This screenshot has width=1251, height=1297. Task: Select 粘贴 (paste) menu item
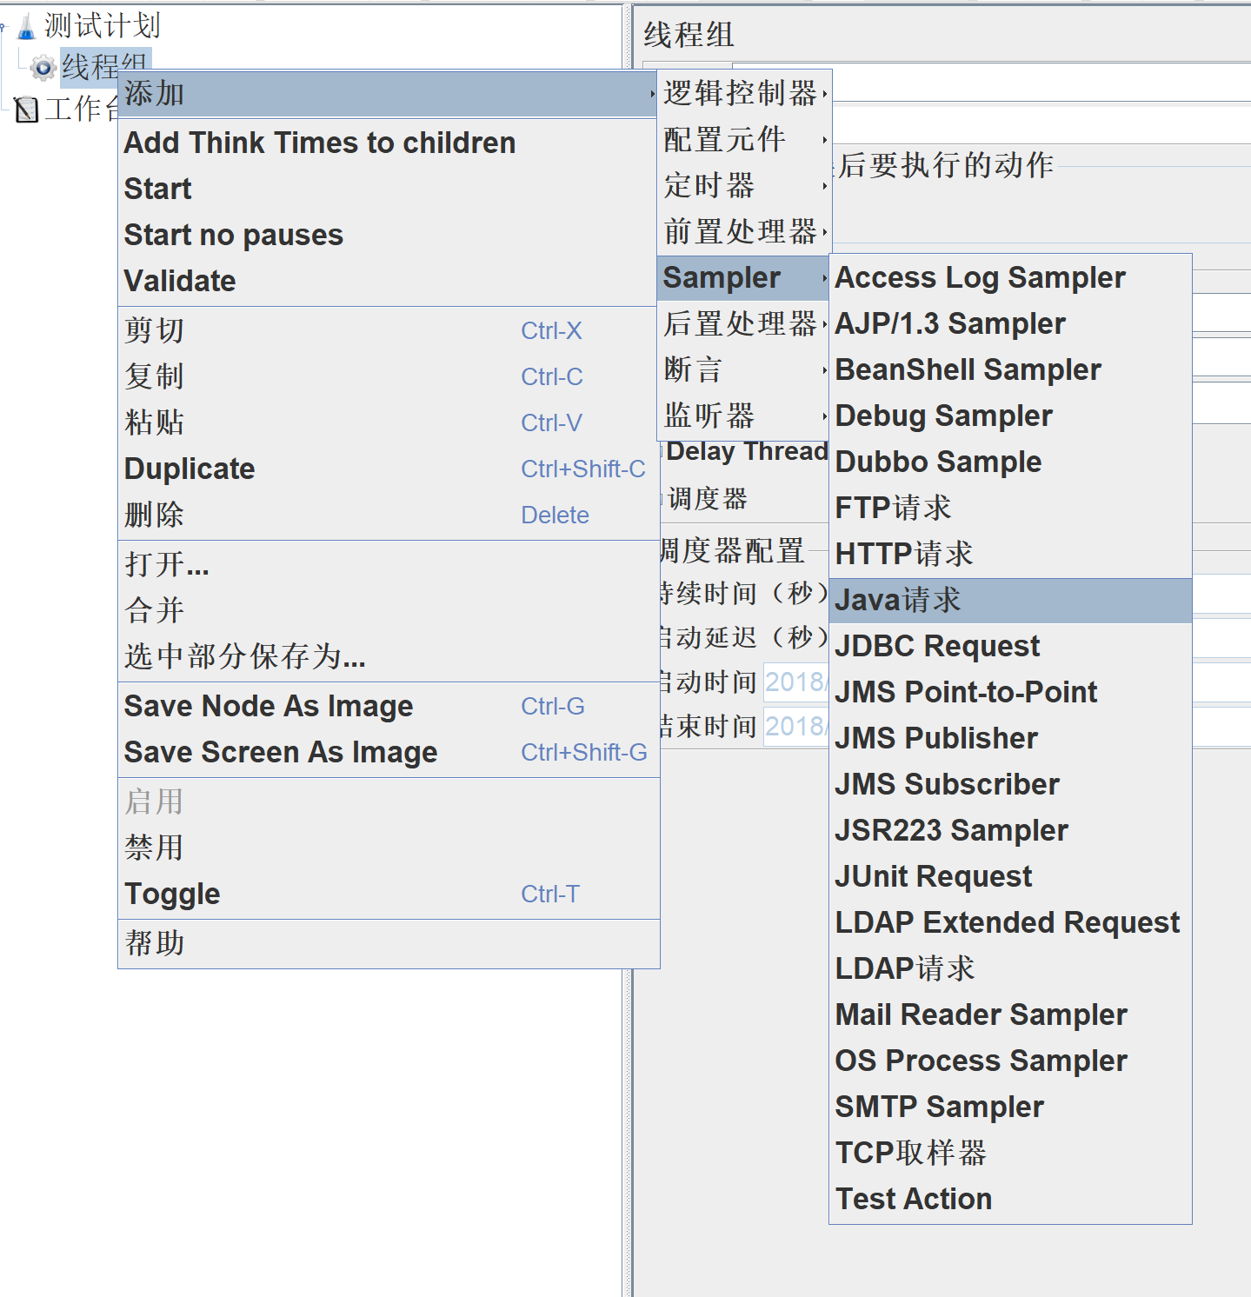[x=388, y=422]
